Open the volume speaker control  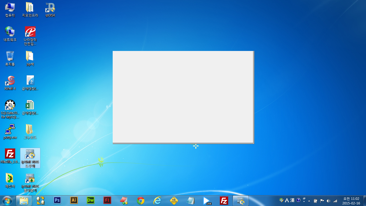pos(328,201)
